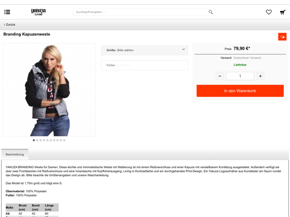290x217 pixels.
Task: Select the last image carousel dot
Action: click(64, 140)
